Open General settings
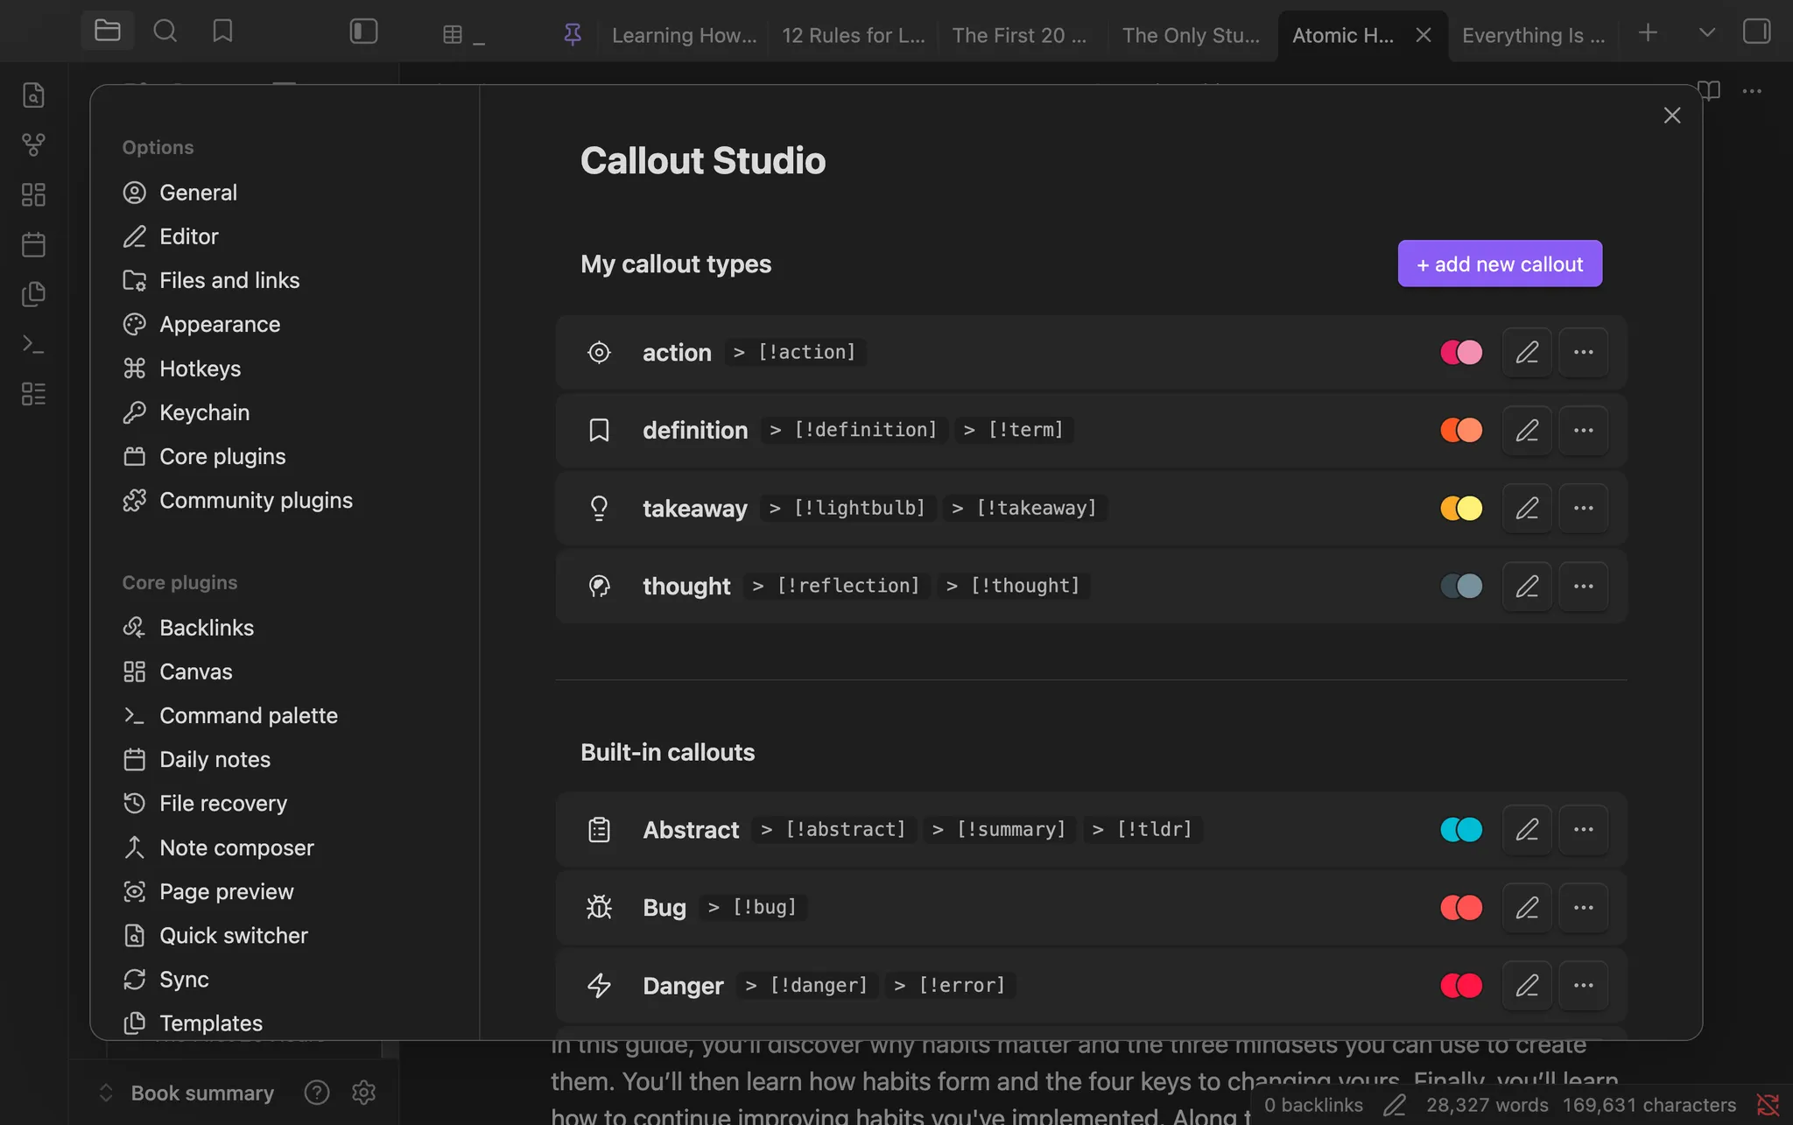This screenshot has height=1125, width=1793. pos(198,193)
